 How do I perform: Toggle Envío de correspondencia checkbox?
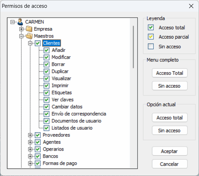46,114
